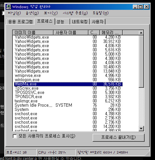The image size is (155, 160).
Task: Switch to the 네트워킹 tab
Action: tap(80, 22)
